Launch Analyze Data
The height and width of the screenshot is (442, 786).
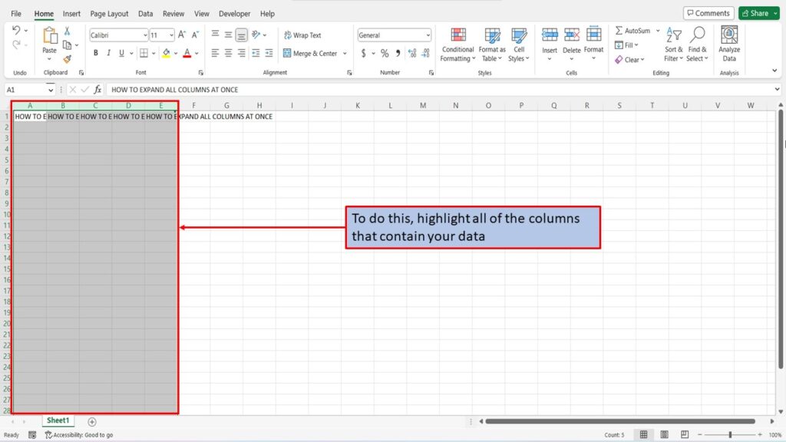(728, 45)
